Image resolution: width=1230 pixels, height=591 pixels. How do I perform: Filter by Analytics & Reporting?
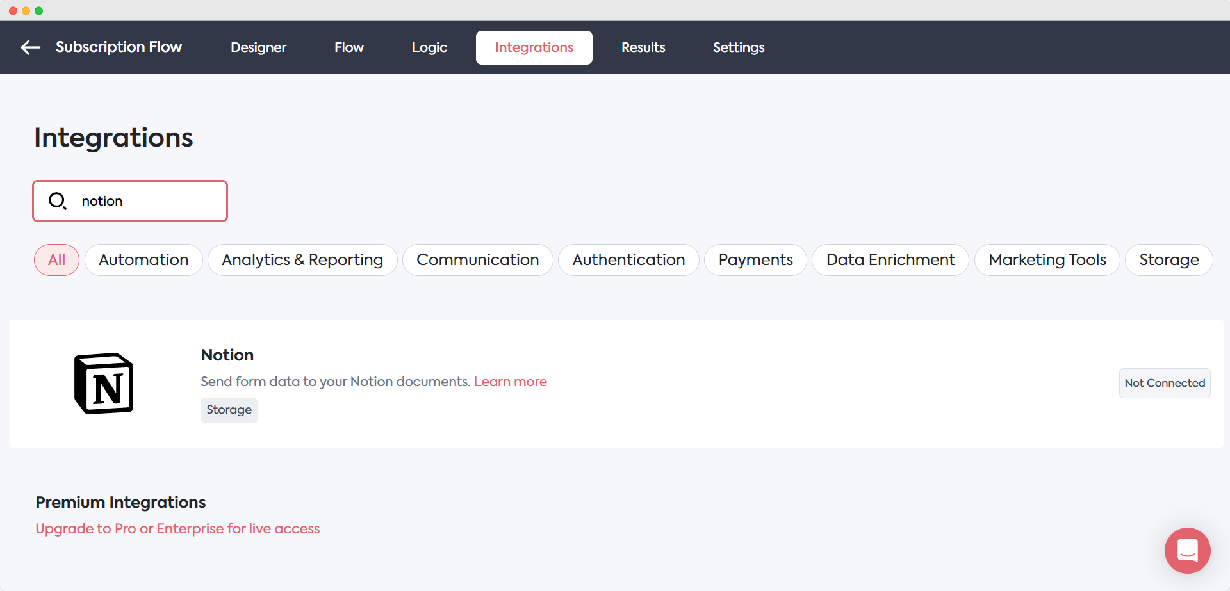tap(302, 259)
